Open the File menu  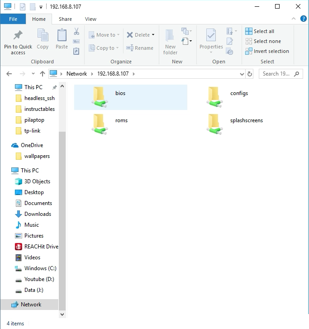tap(13, 19)
